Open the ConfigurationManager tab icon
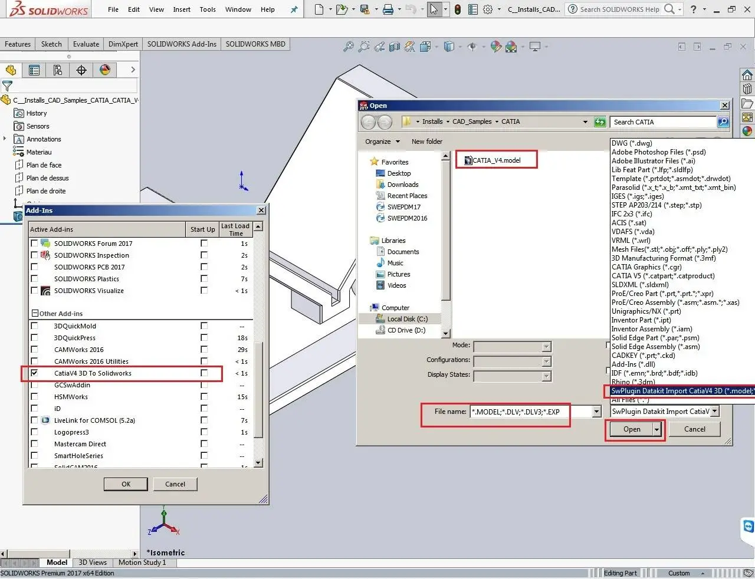The image size is (755, 579). point(58,70)
